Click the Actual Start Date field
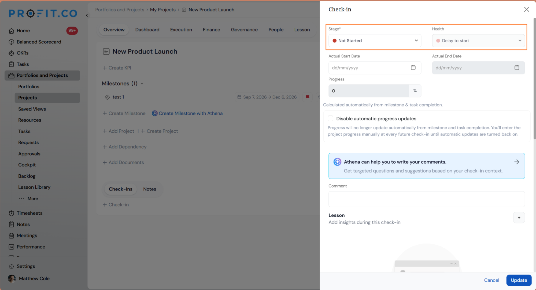This screenshot has width=536, height=290. coord(375,68)
